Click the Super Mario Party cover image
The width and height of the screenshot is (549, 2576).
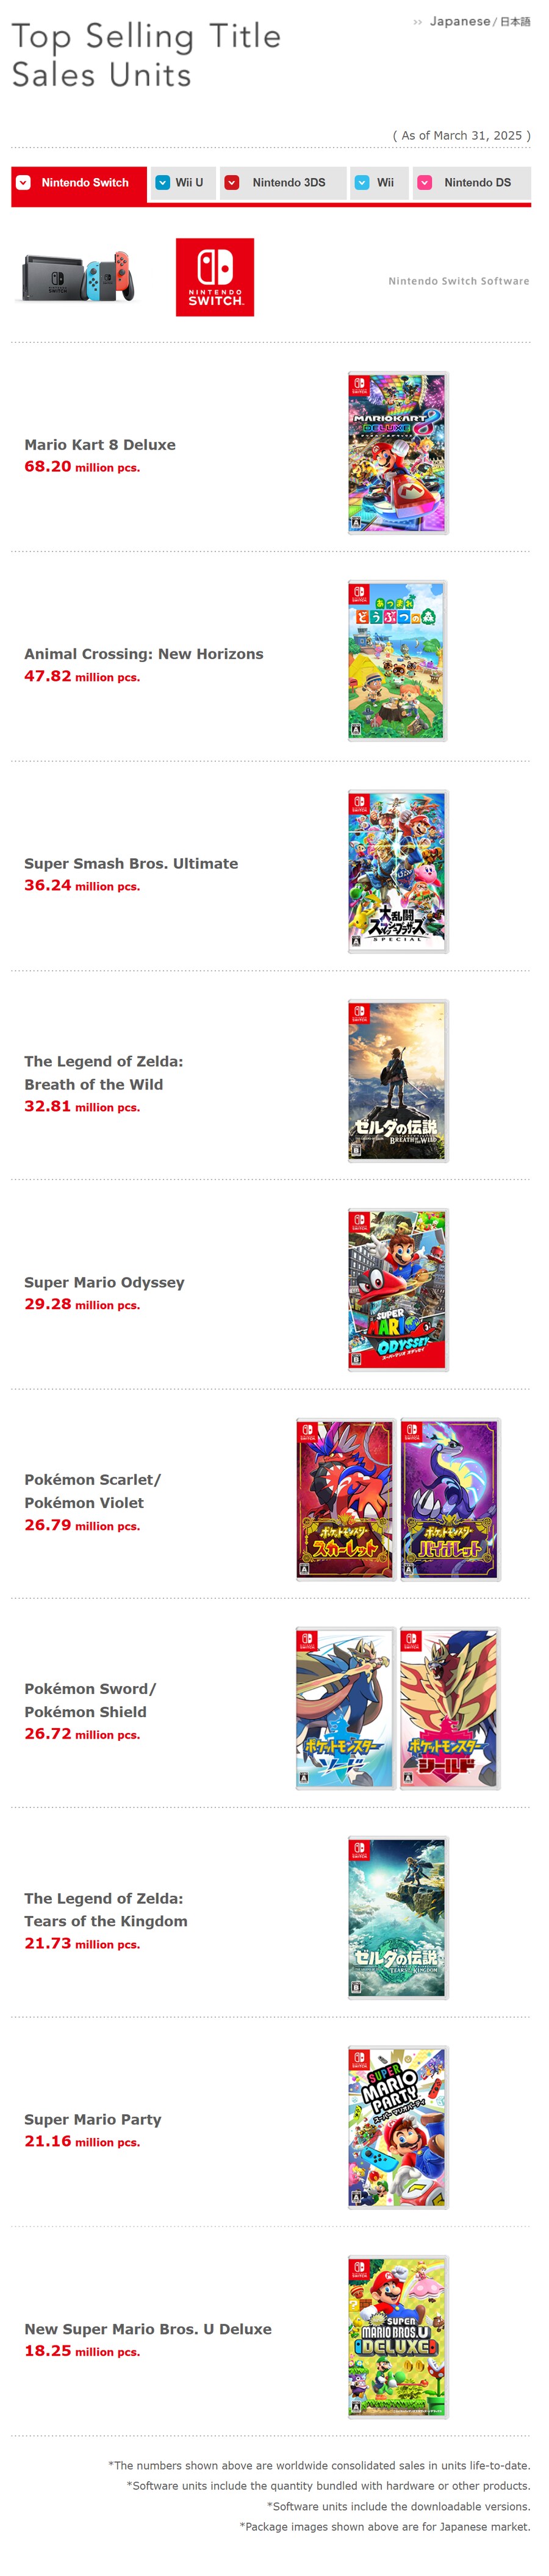point(397,2127)
